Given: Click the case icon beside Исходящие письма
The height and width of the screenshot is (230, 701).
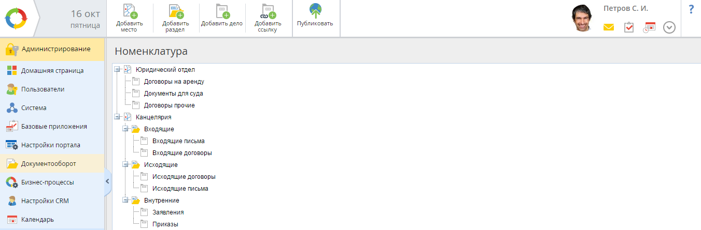Looking at the screenshot, I should pos(144,188).
